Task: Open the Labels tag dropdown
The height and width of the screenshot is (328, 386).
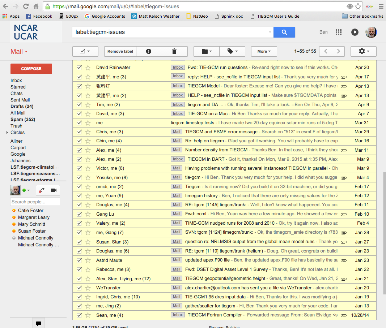Action: click(x=232, y=51)
